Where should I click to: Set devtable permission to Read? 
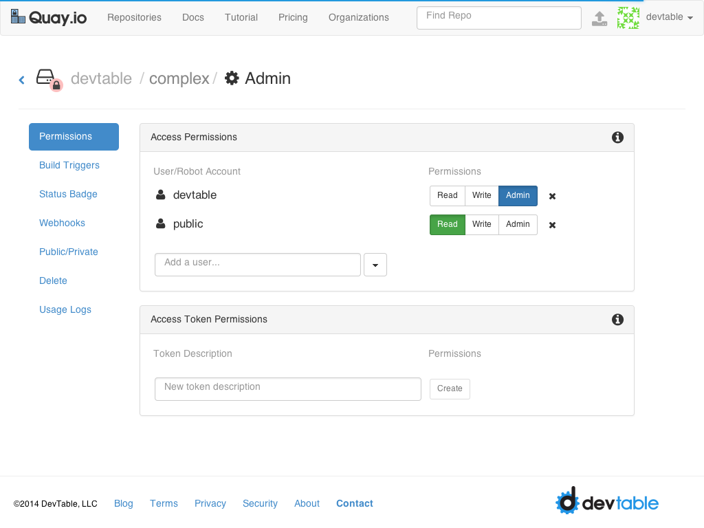tap(447, 196)
